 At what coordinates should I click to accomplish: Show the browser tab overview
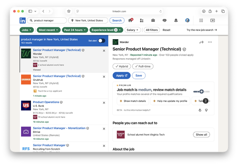(x=223, y=11)
